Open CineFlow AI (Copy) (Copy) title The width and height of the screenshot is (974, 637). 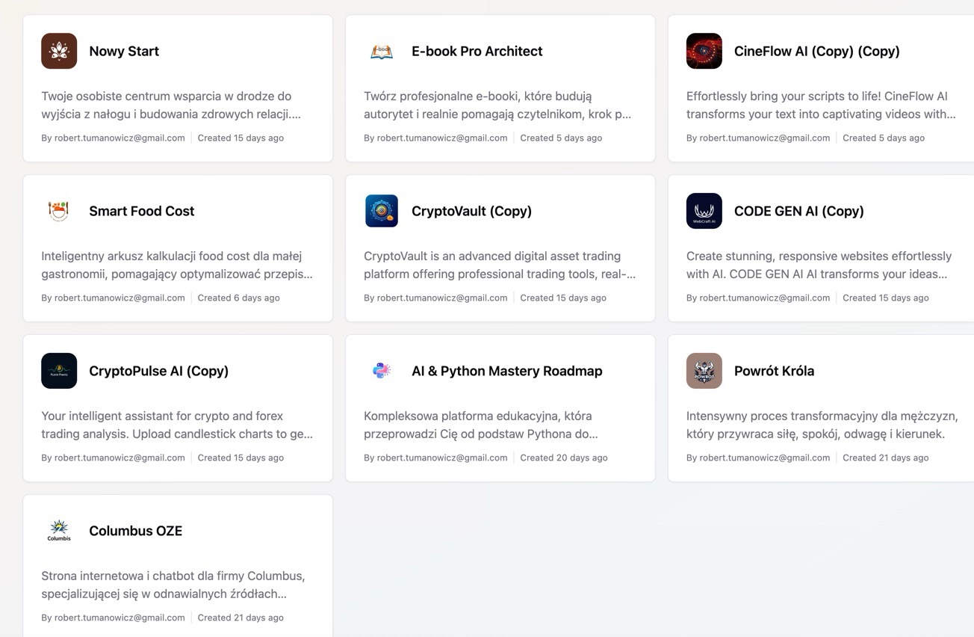(816, 52)
